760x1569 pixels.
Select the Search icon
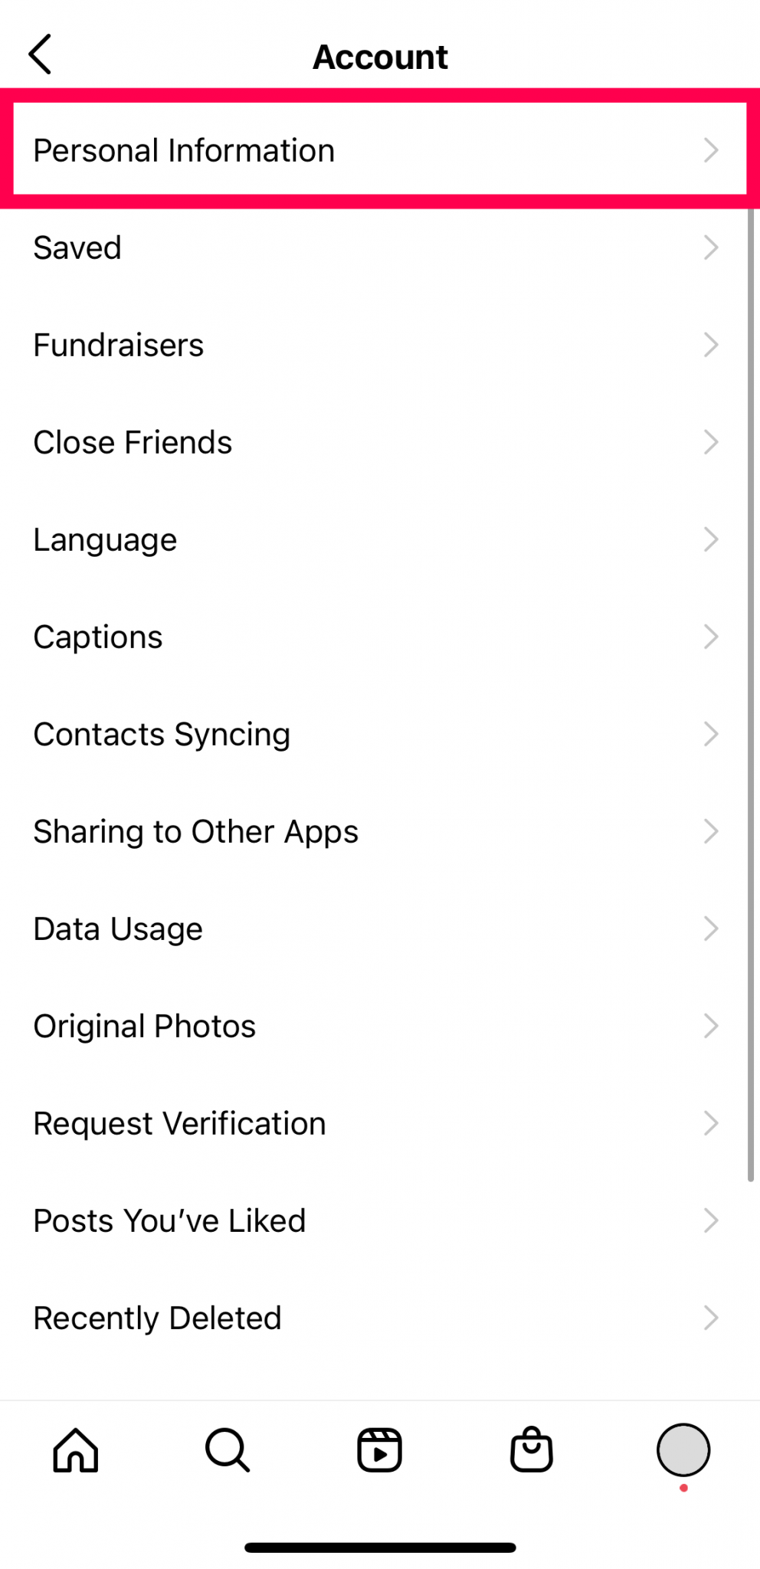(226, 1450)
